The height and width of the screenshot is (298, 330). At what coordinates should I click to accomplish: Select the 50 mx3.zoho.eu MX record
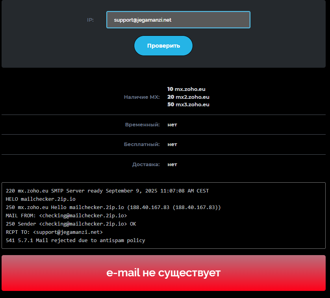(188, 104)
